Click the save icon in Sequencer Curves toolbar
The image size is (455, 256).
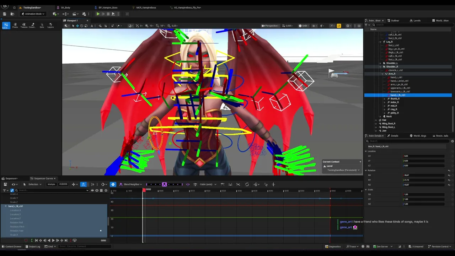5,184
